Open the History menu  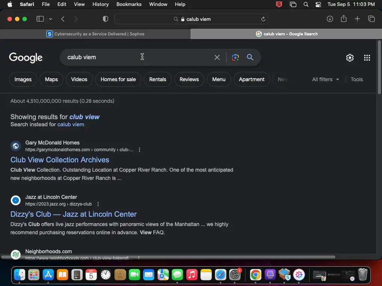(x=100, y=4)
